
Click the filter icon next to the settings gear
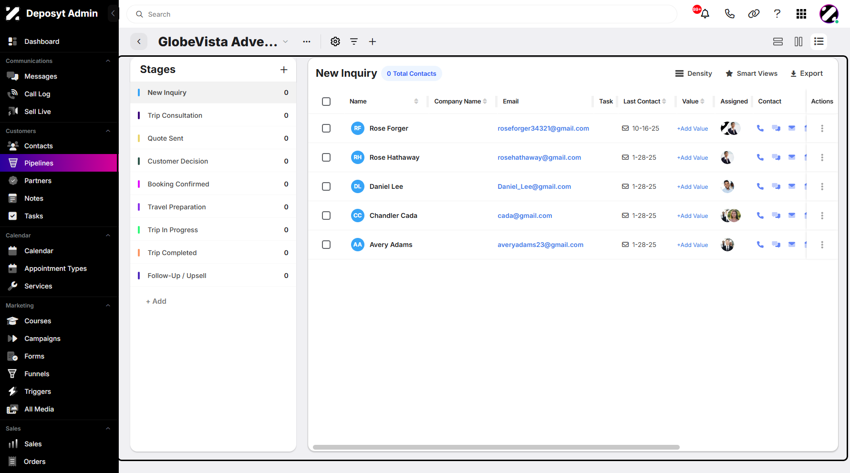tap(354, 41)
